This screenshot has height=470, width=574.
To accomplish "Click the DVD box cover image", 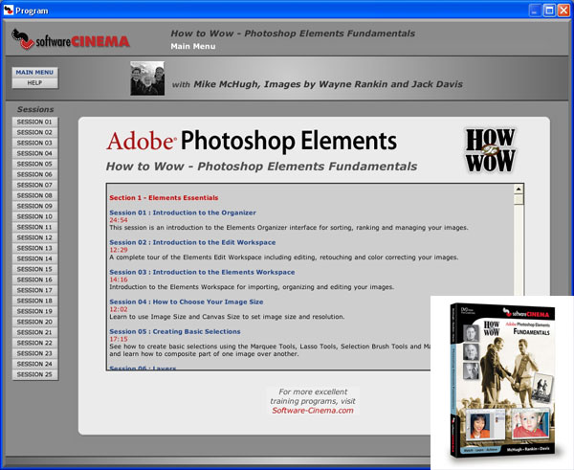I will [x=503, y=381].
